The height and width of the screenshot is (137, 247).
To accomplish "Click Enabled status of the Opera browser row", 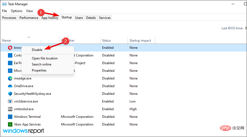I will [x=108, y=48].
